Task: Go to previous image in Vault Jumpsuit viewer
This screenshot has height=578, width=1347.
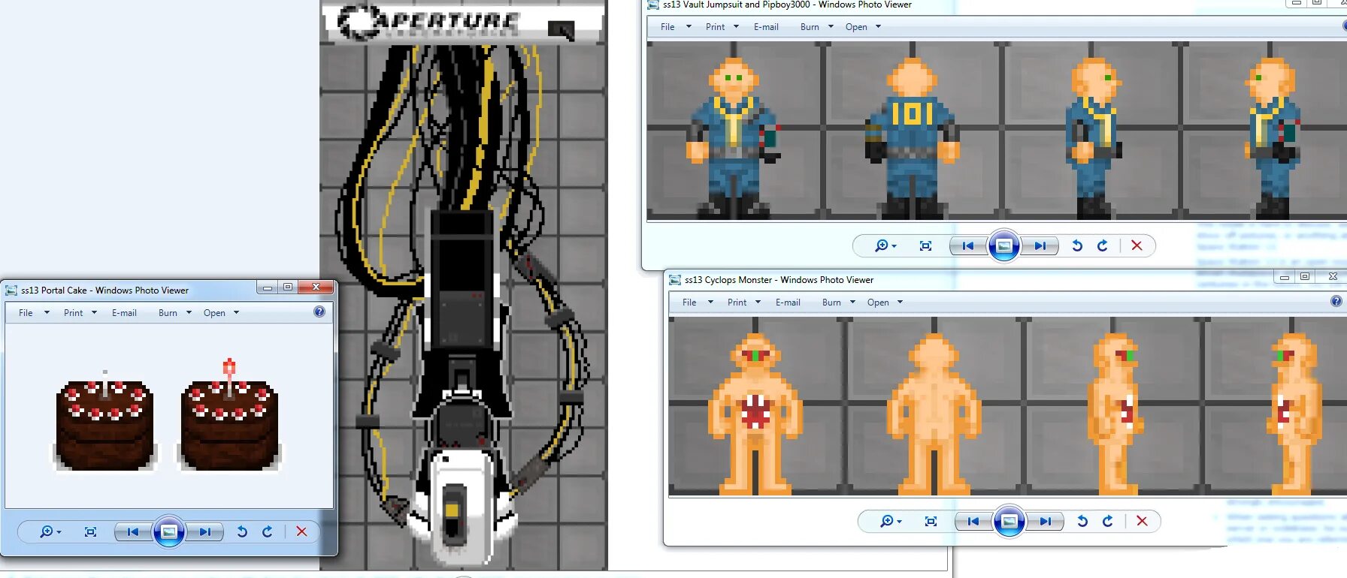Action: click(x=968, y=245)
